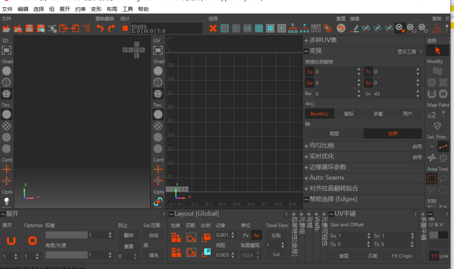This screenshot has height=269, width=454.
Task: Click the Fit Origin button
Action: pos(402,256)
